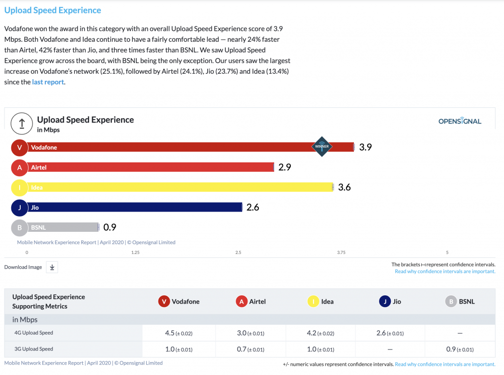Click the 1.25 axis tick label
Screen dimensions: 504x375
tap(135, 252)
